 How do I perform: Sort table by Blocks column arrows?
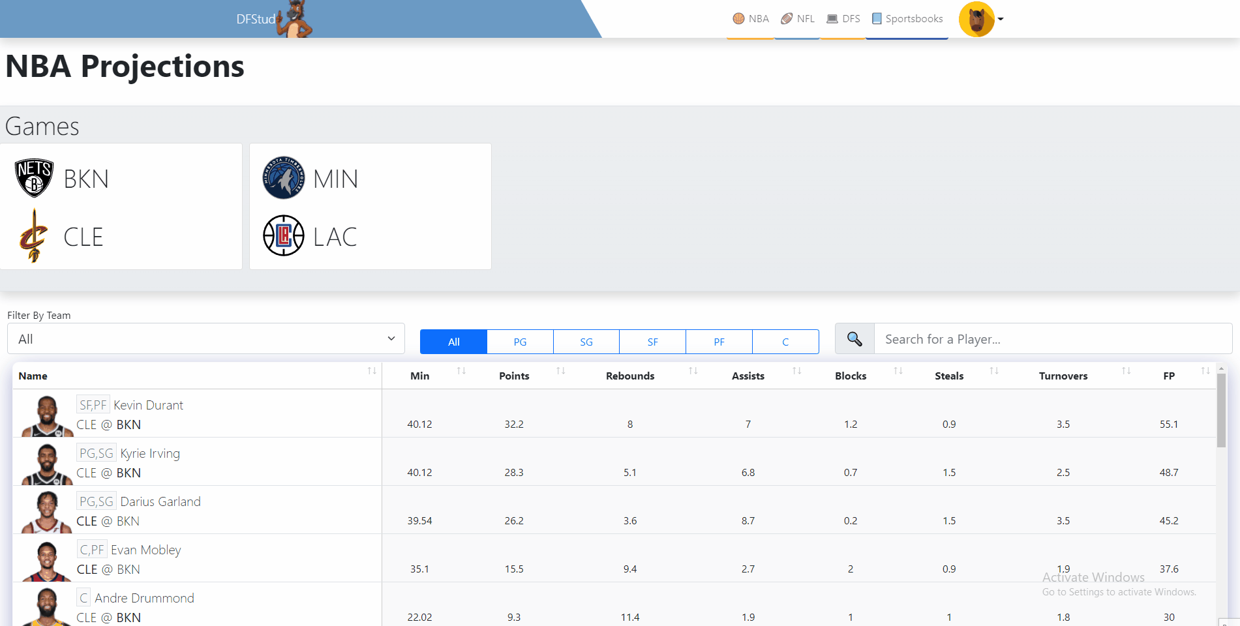(x=898, y=371)
